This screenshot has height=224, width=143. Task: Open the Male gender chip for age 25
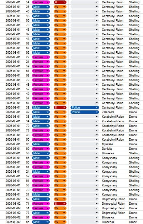pos(41,7)
